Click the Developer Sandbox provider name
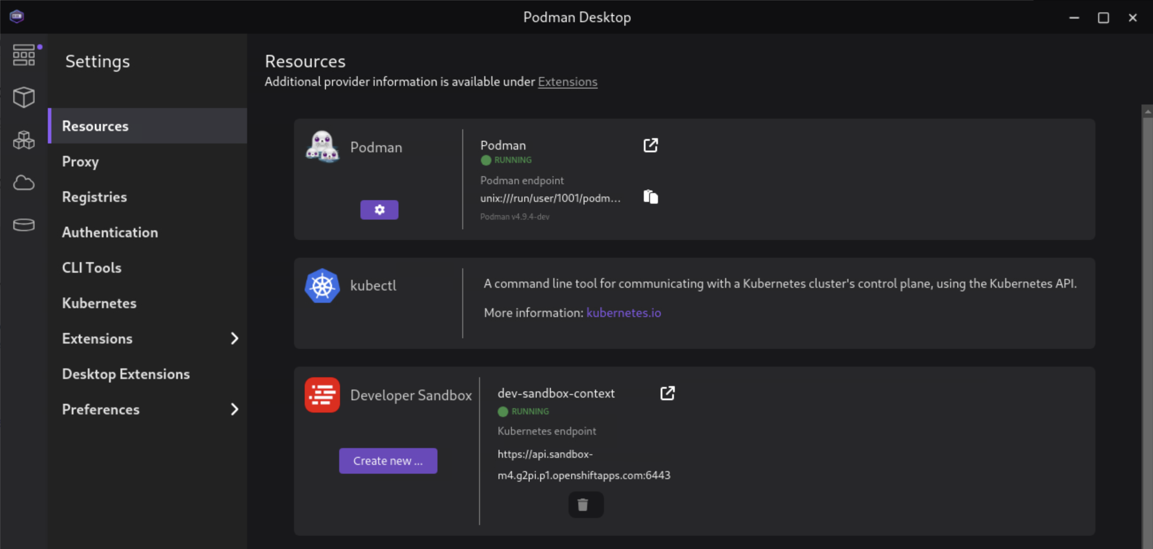 [411, 395]
